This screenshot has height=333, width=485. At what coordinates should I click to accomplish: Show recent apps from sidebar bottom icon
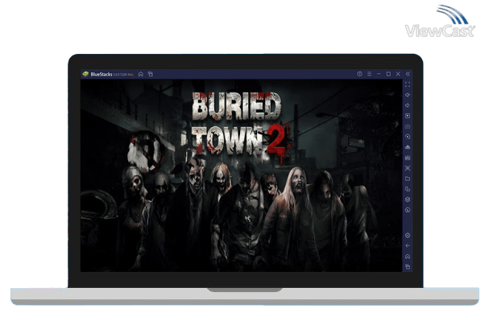(x=408, y=266)
